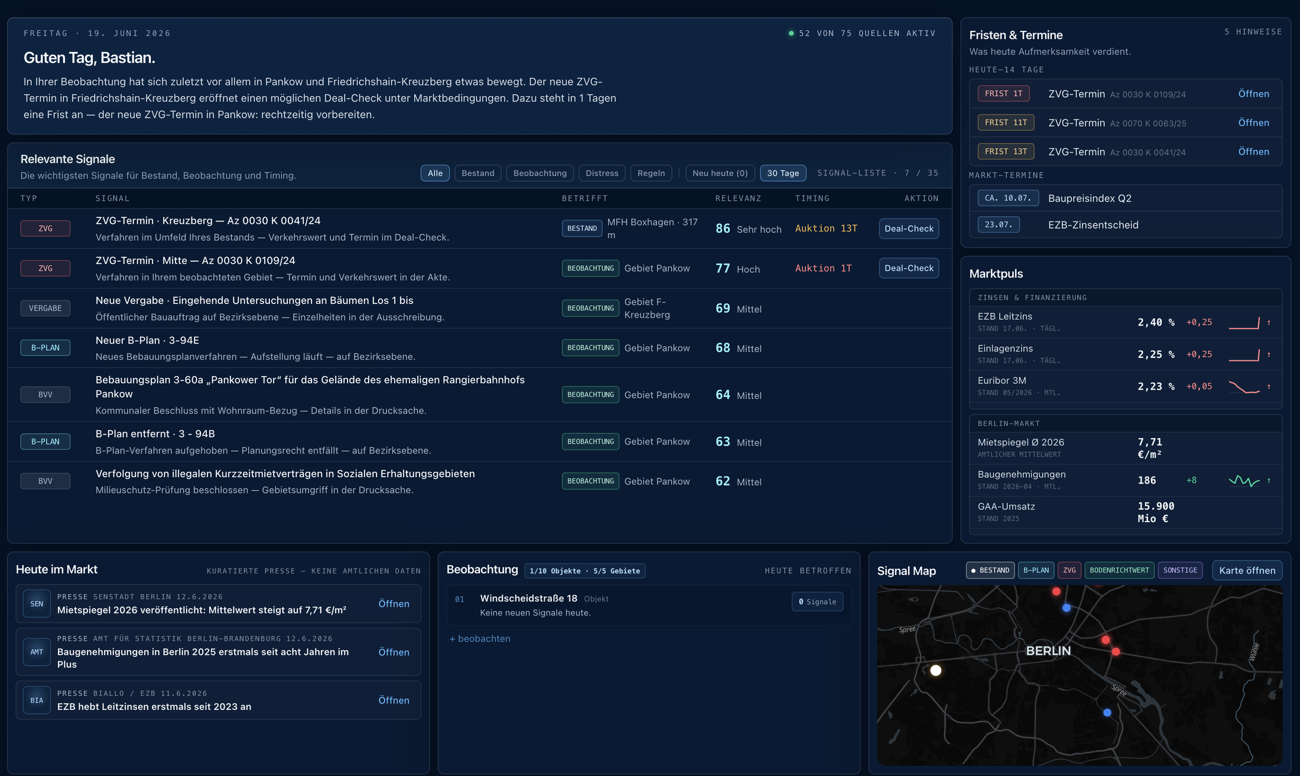The height and width of the screenshot is (776, 1300).
Task: Click the 23.07. date badge
Action: click(999, 224)
